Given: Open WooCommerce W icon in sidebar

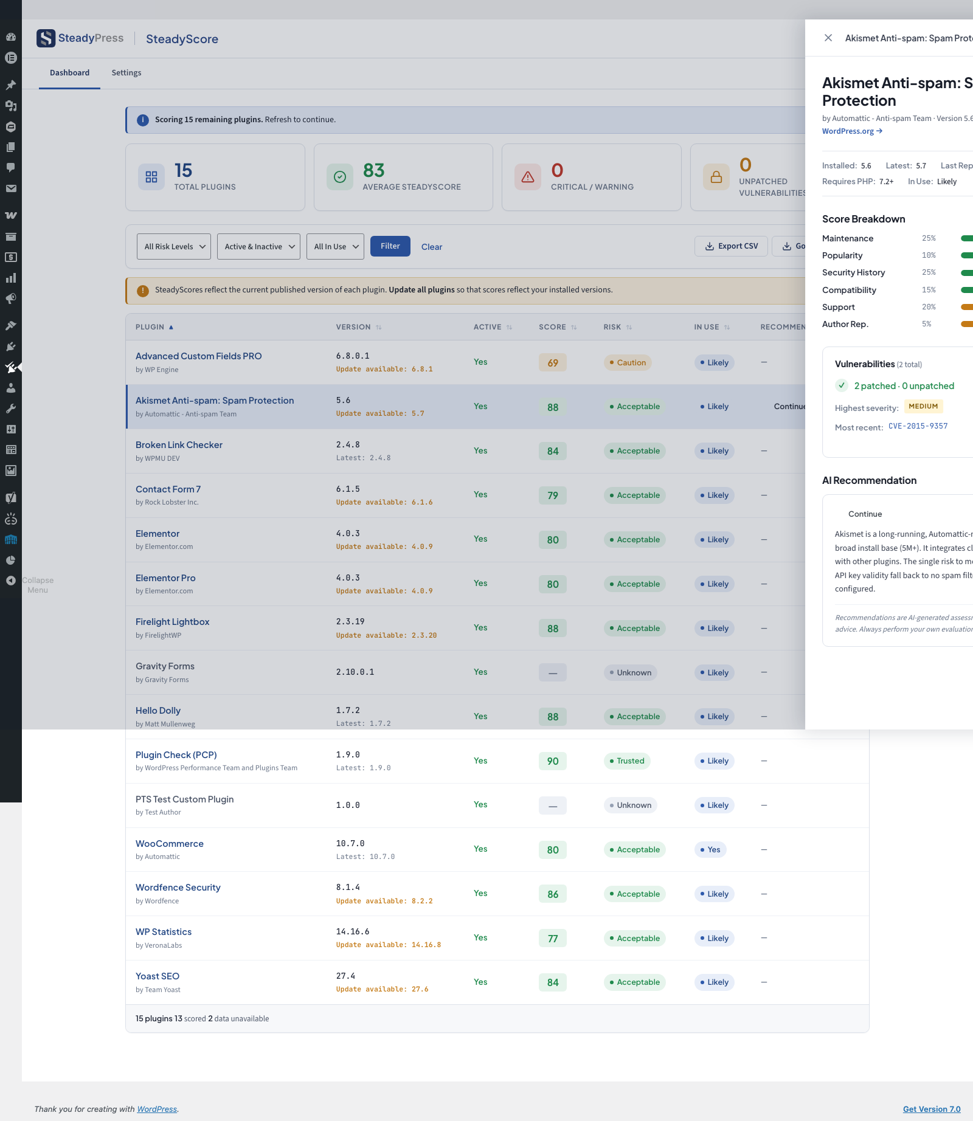Looking at the screenshot, I should (x=11, y=216).
